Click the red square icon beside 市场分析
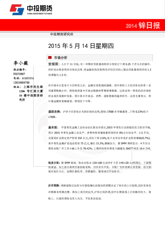165x233 pixels. tap(50, 57)
